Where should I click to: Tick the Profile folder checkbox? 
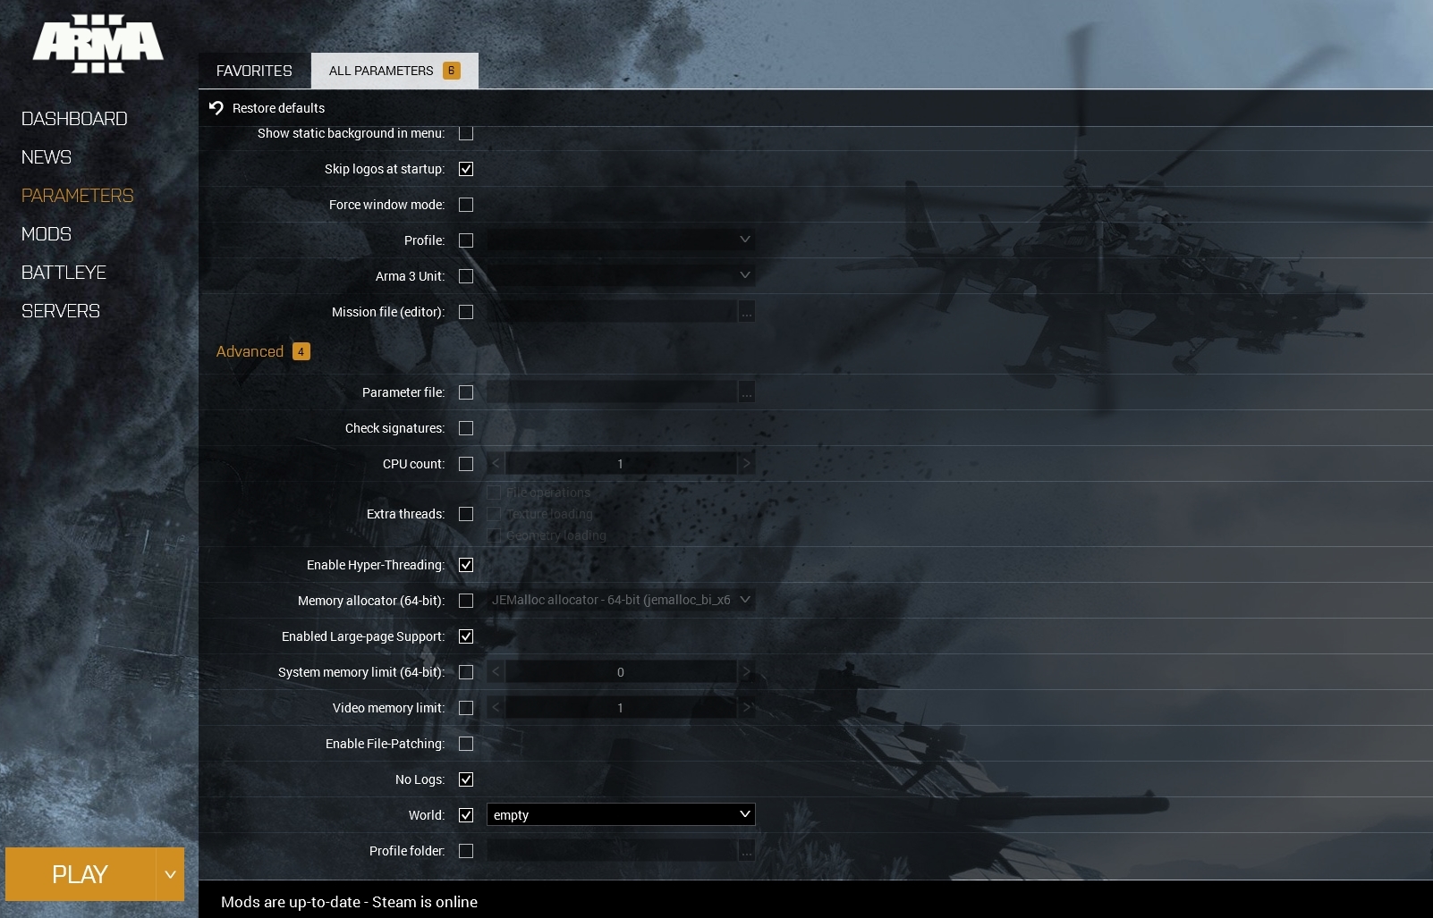466,851
